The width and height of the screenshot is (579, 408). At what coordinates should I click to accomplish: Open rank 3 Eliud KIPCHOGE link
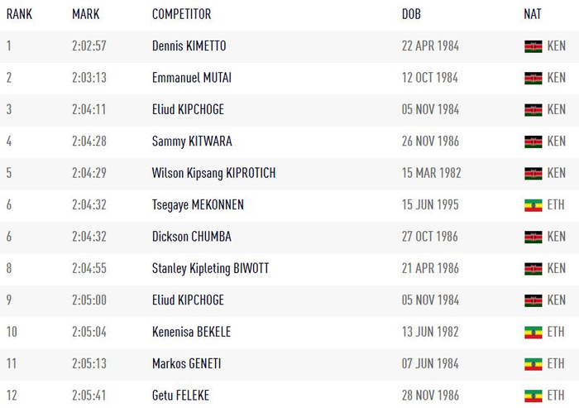188,109
